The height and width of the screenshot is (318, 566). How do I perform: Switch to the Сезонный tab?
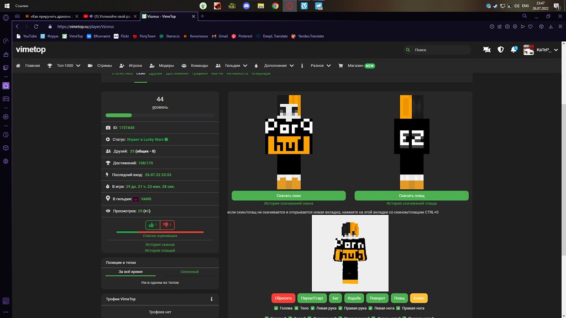189,272
